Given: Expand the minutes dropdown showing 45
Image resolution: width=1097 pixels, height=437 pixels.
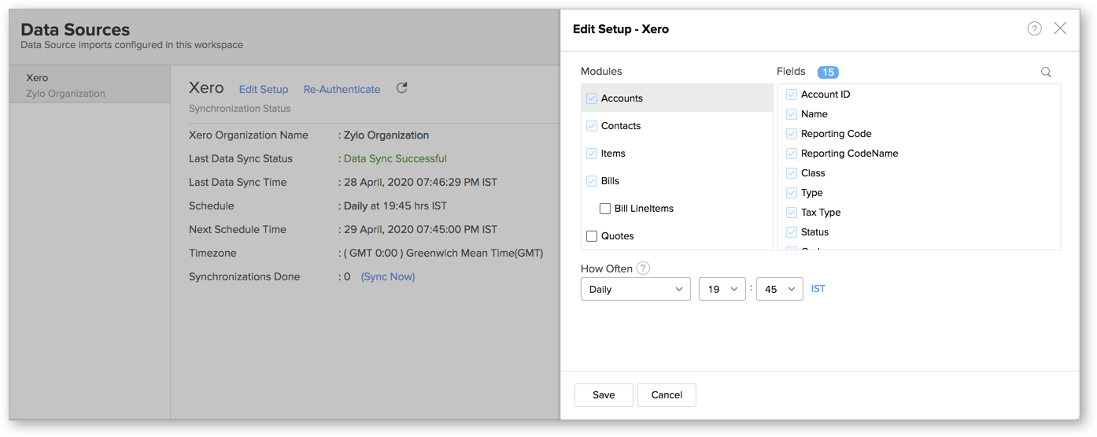Looking at the screenshot, I should (x=779, y=289).
